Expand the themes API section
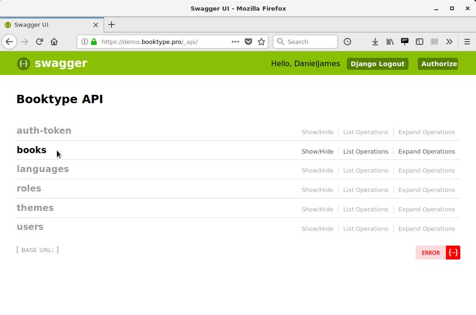The image size is (476, 315). point(35,208)
